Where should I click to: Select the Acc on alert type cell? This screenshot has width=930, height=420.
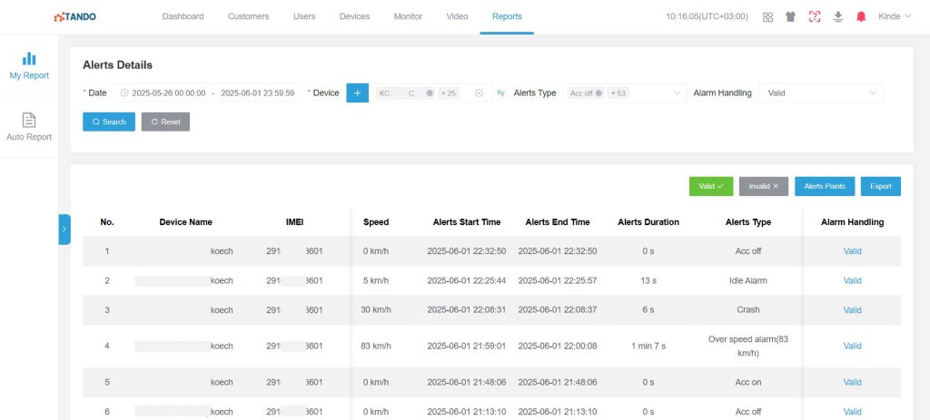[748, 383]
